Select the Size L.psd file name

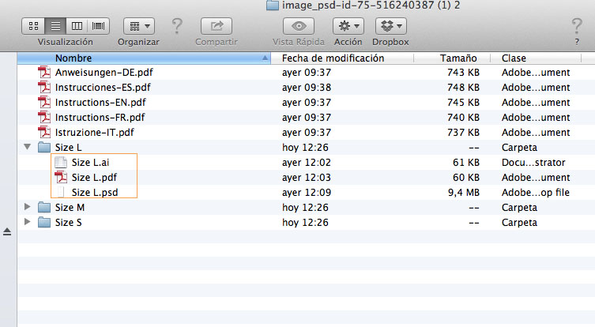[x=95, y=193]
